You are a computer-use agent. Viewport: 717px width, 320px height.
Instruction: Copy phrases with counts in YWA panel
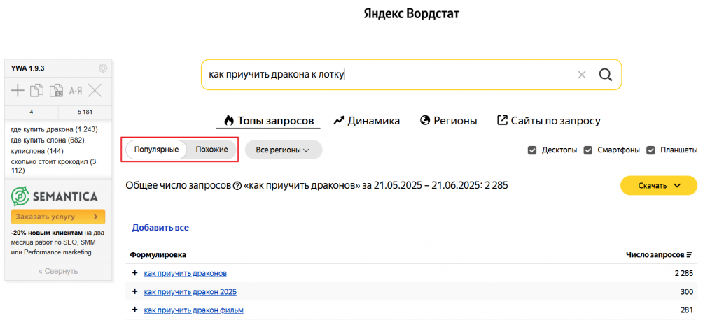pyautogui.click(x=56, y=90)
